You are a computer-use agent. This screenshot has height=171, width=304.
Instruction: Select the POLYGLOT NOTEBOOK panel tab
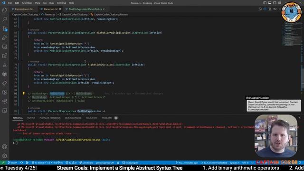[50, 118]
